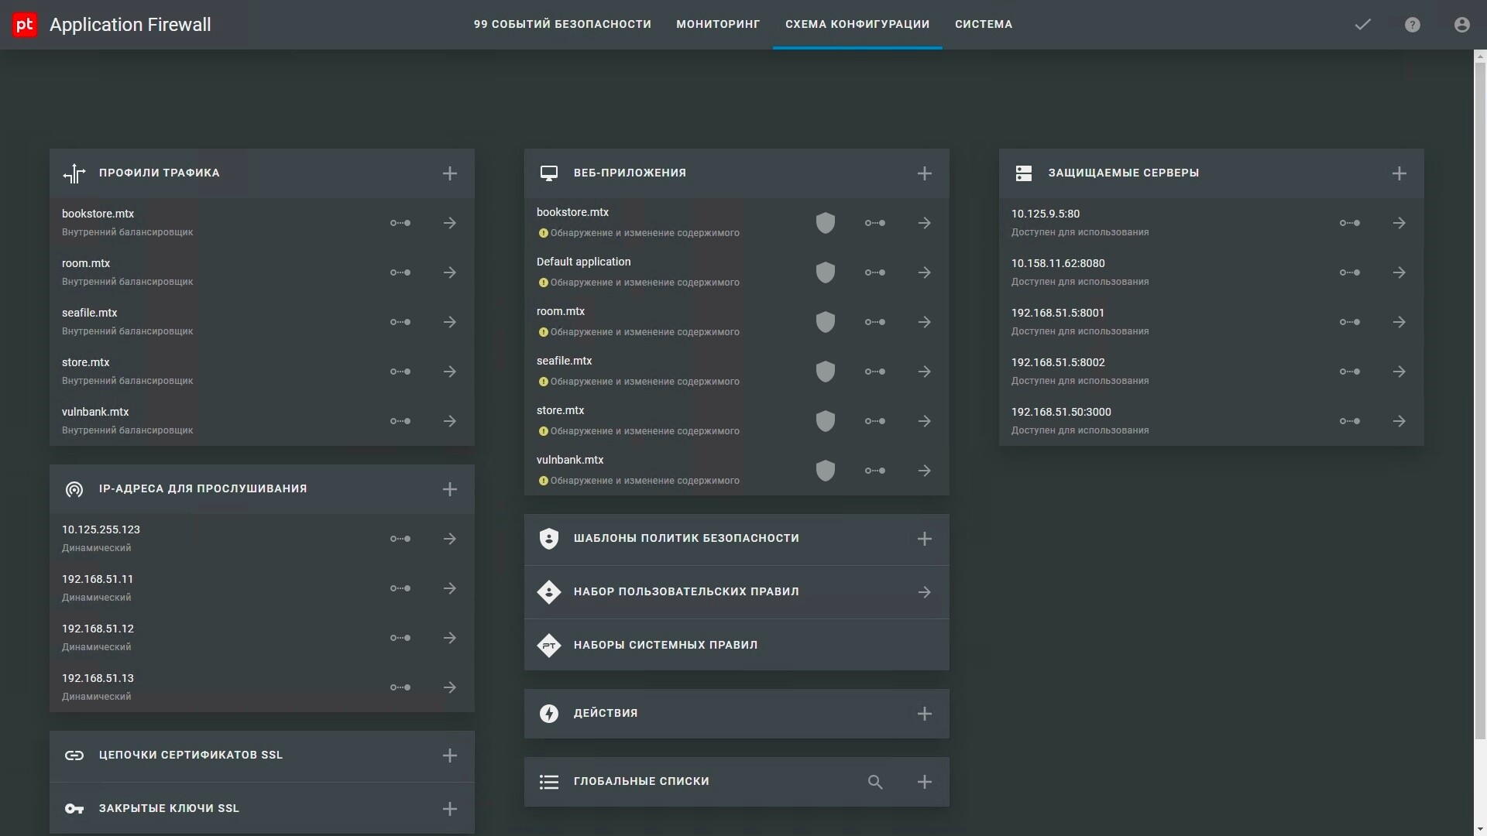This screenshot has width=1487, height=836.
Task: Add a global list with plus
Action: (x=925, y=782)
